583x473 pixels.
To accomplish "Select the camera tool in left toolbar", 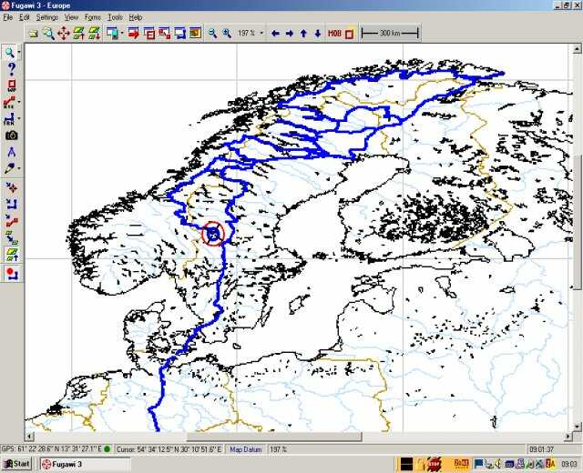I will point(11,135).
